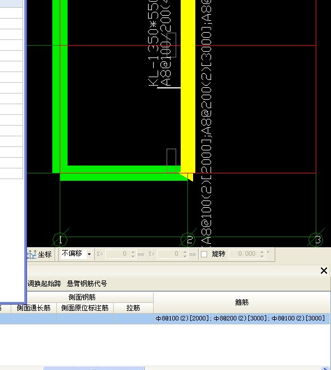
Task: Click axis grid bubble number 2
Action: [188, 240]
